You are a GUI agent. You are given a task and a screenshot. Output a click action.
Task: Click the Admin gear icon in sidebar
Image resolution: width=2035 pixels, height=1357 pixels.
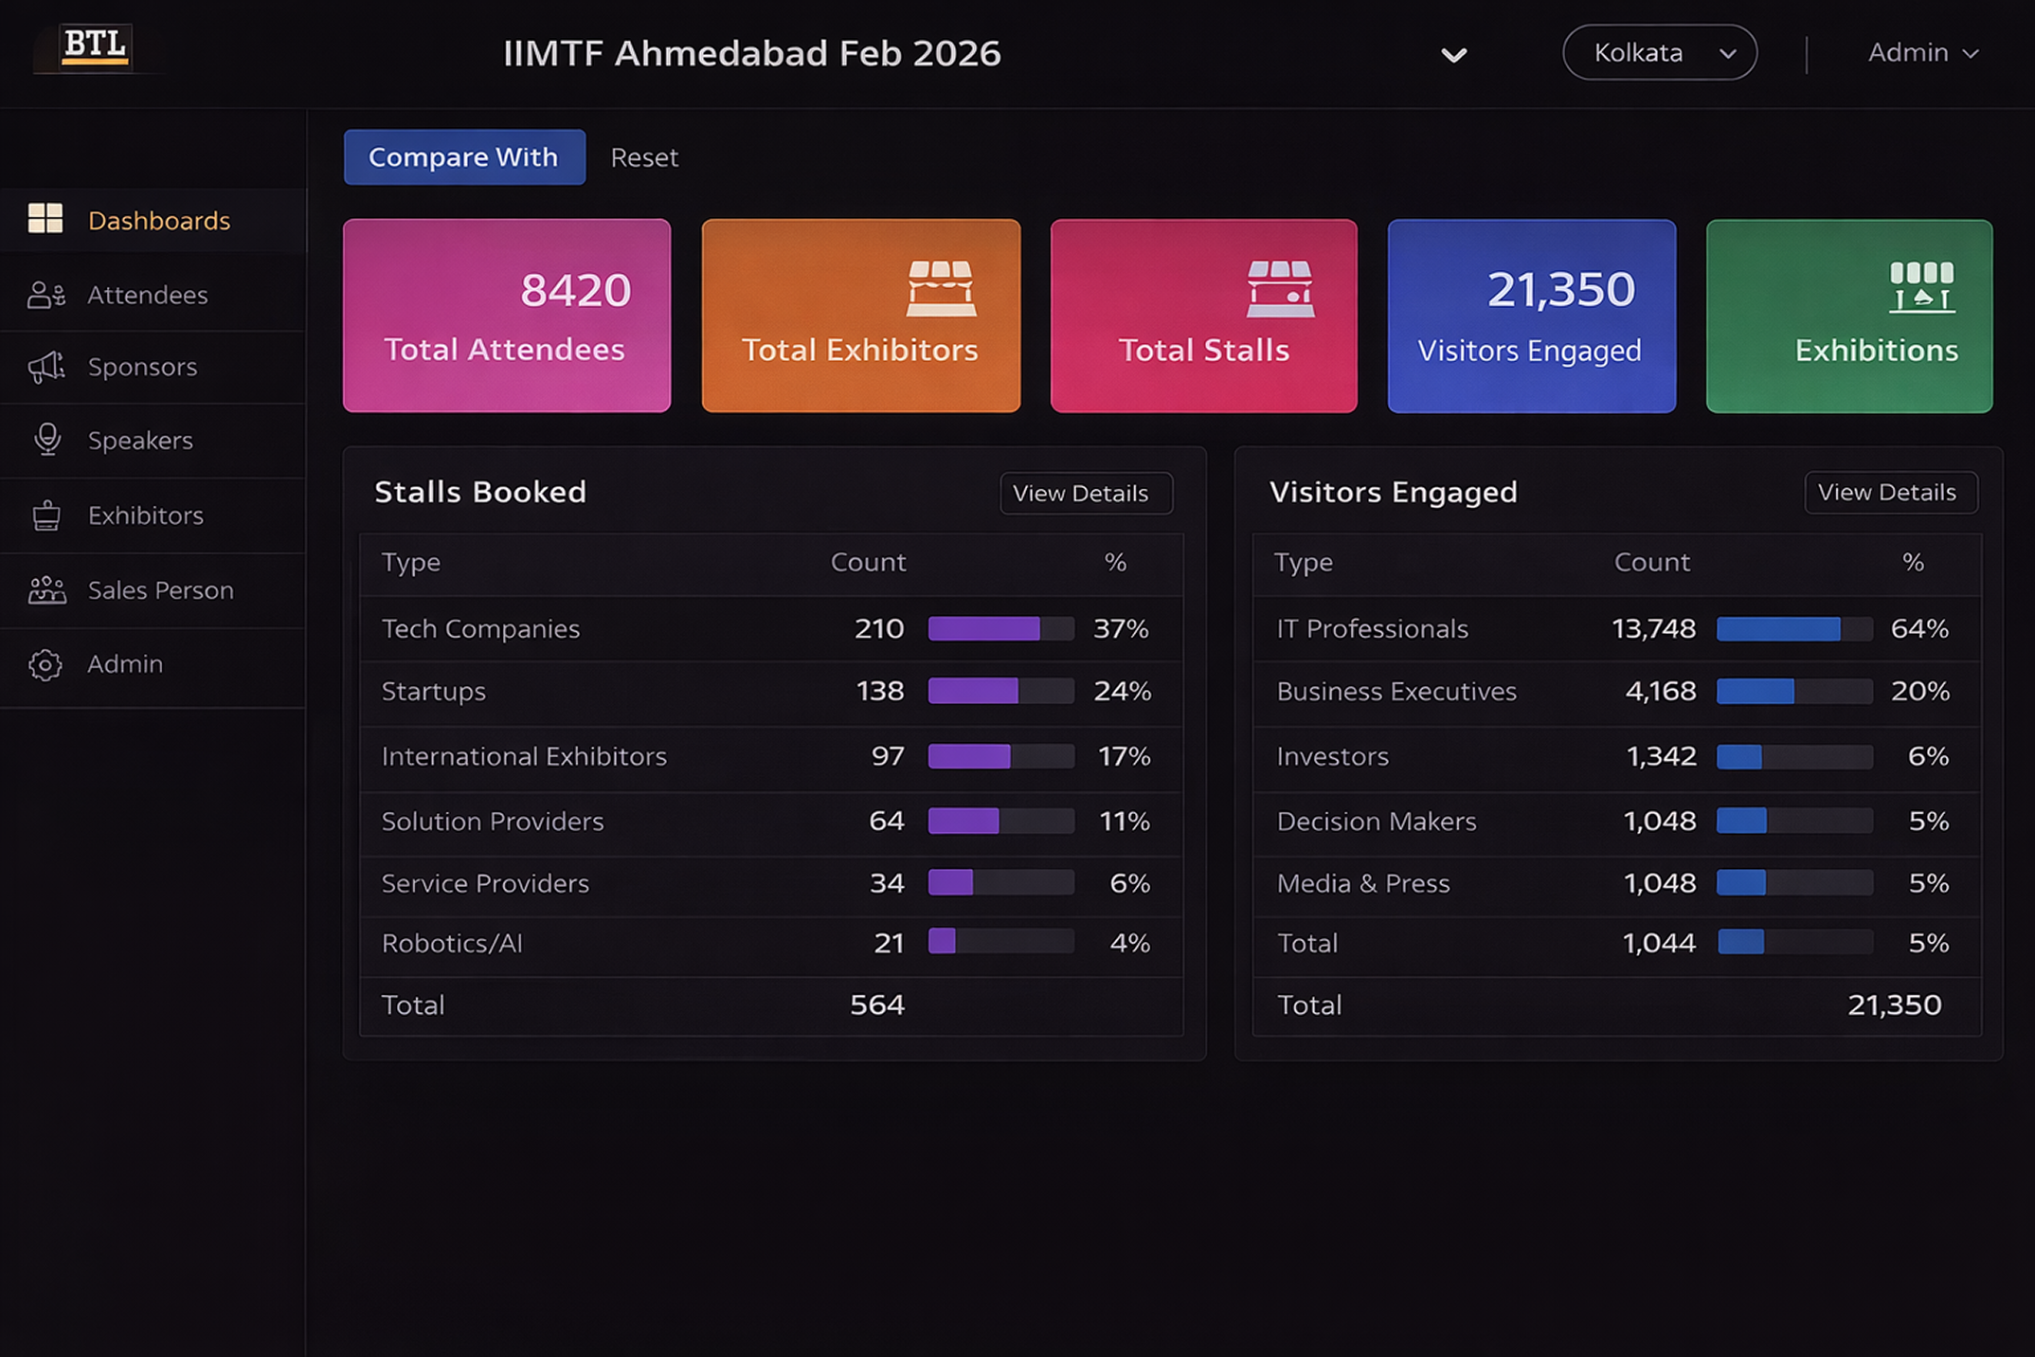pyautogui.click(x=45, y=664)
